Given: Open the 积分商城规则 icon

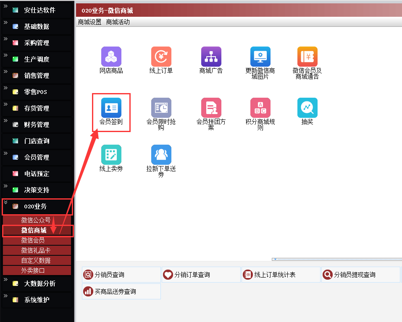Looking at the screenshot, I should coord(260,108).
